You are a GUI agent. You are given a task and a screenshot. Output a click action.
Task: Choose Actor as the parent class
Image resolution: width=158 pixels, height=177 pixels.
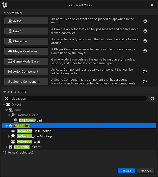point(26,21)
